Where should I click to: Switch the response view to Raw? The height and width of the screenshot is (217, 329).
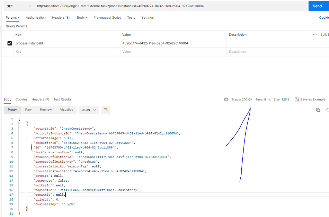point(28,110)
